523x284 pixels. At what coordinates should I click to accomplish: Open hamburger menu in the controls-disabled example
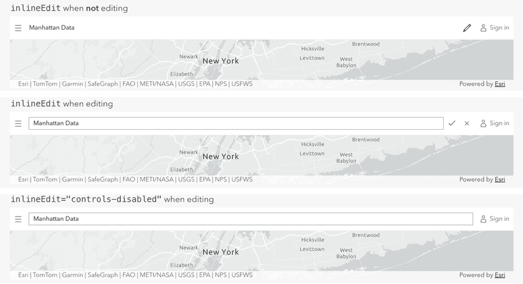[18, 219]
